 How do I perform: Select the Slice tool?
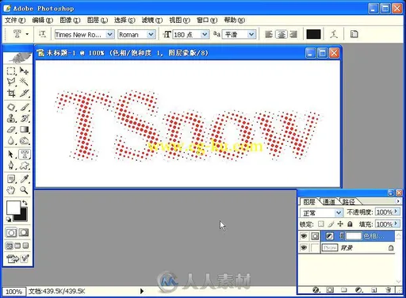pos(24,93)
